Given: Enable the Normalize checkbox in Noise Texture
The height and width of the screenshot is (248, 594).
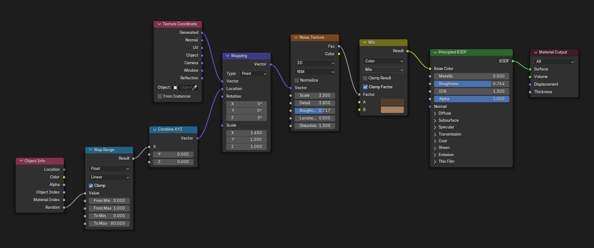Looking at the screenshot, I should [x=297, y=80].
